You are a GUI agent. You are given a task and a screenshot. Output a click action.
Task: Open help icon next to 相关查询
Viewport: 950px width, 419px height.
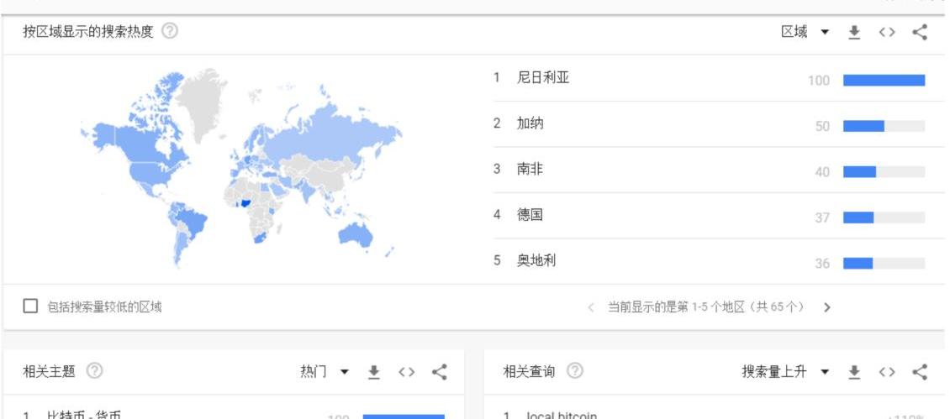coord(576,371)
